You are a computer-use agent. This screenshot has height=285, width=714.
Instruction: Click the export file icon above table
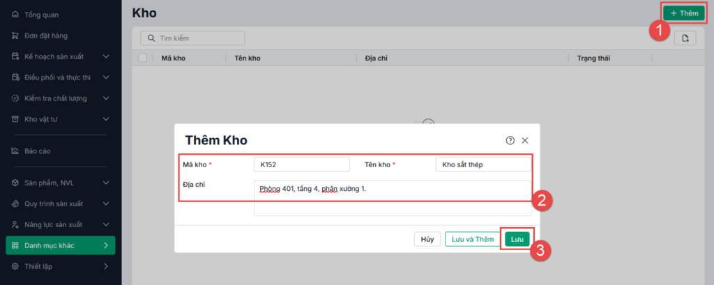pyautogui.click(x=685, y=38)
